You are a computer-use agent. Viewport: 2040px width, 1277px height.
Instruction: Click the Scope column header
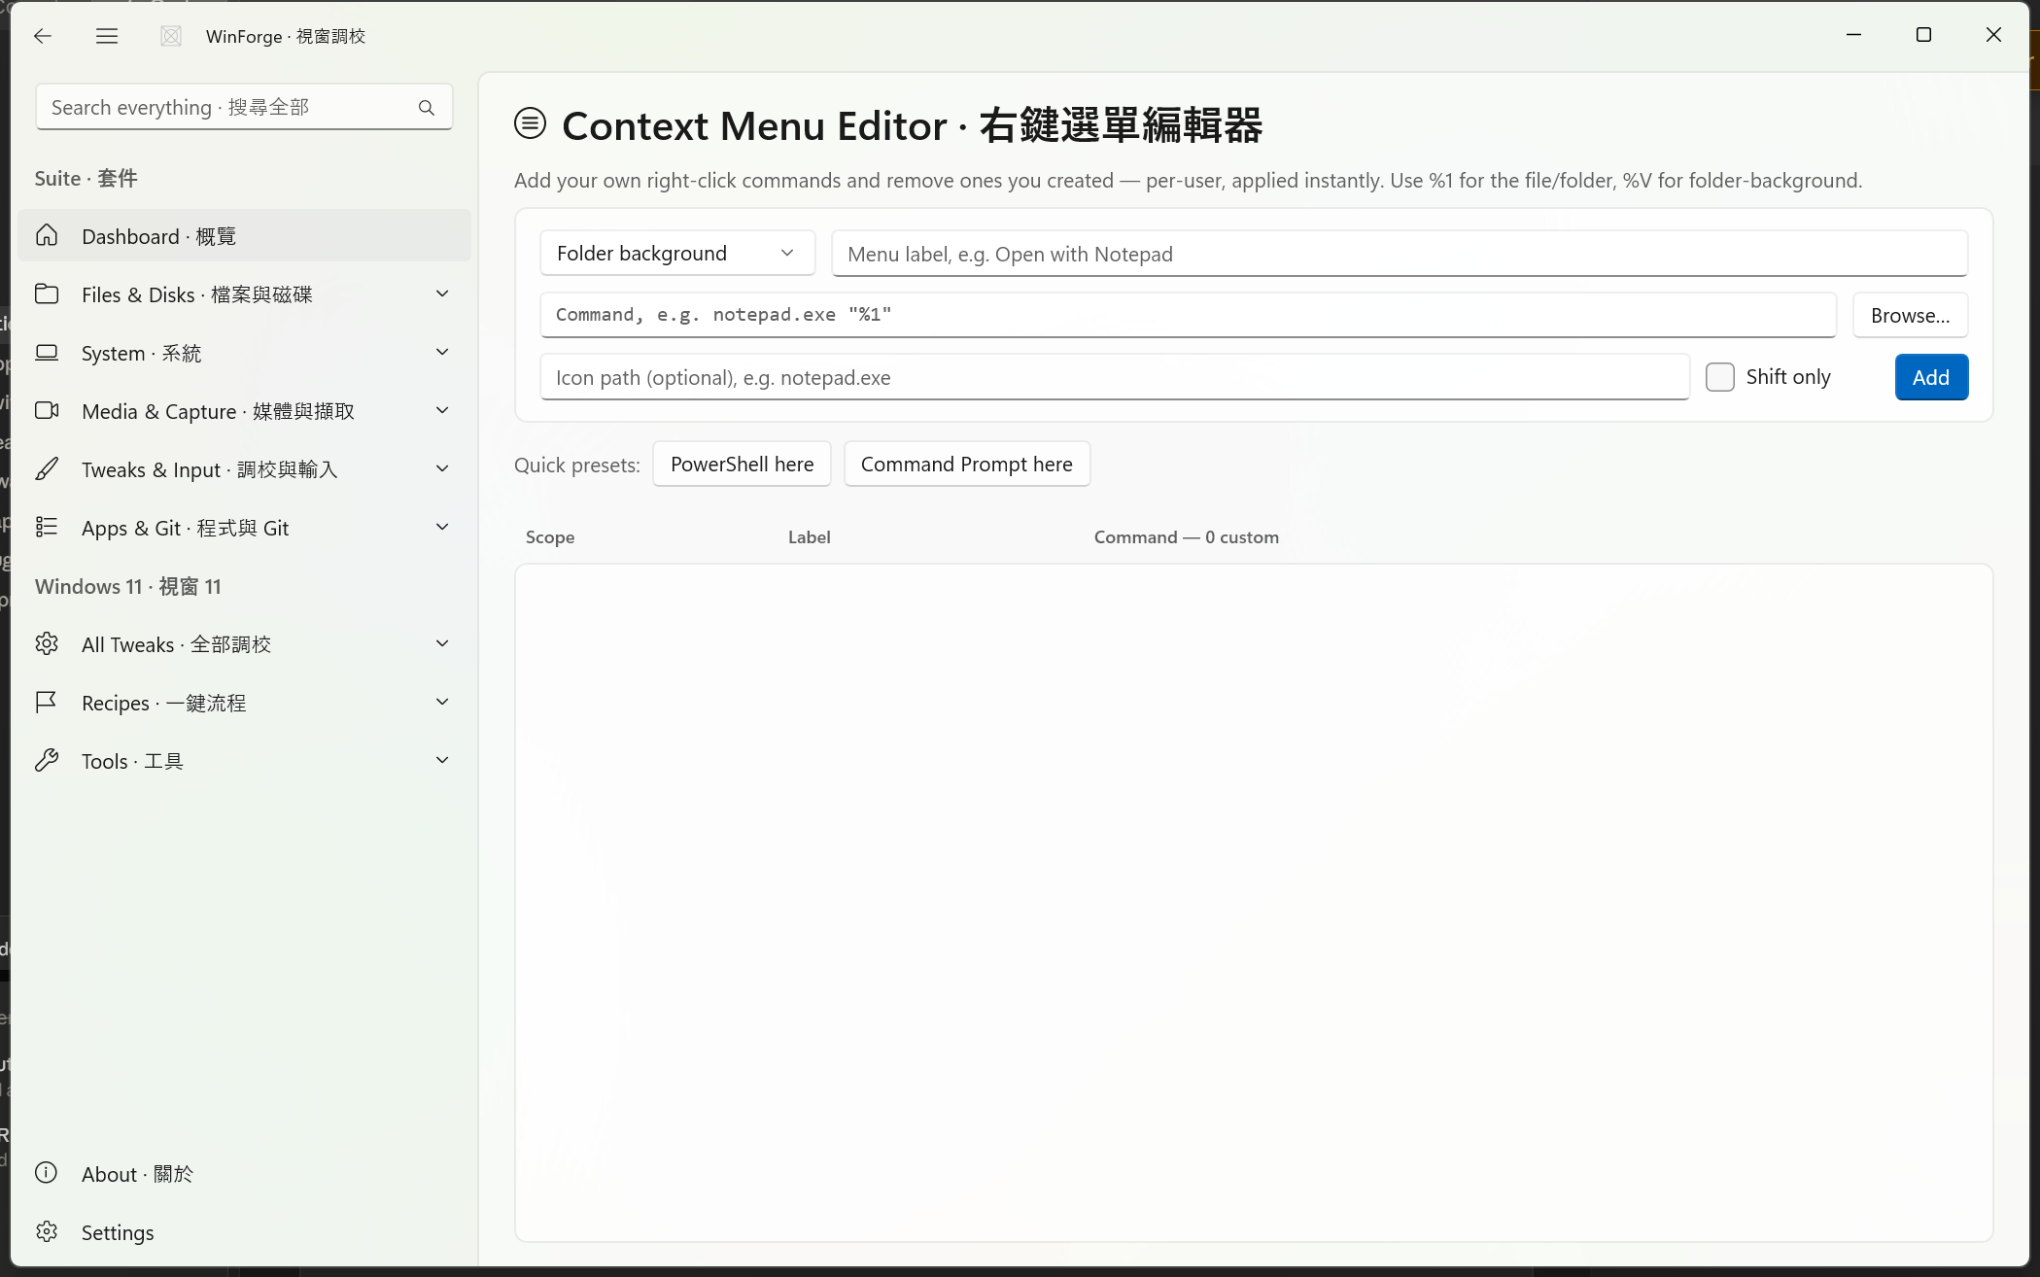click(550, 537)
